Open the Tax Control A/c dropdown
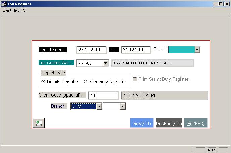Image resolution: width=231 pixels, height=153 pixels. [105, 63]
